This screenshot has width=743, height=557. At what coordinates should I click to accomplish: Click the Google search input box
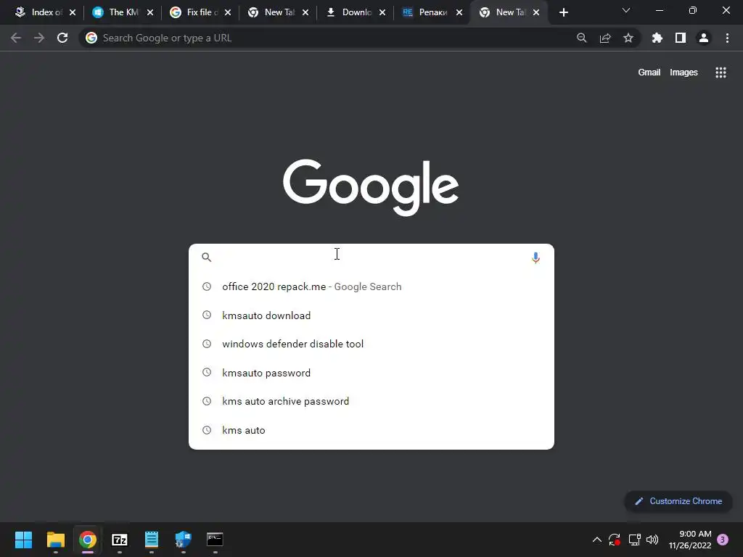[371, 257]
